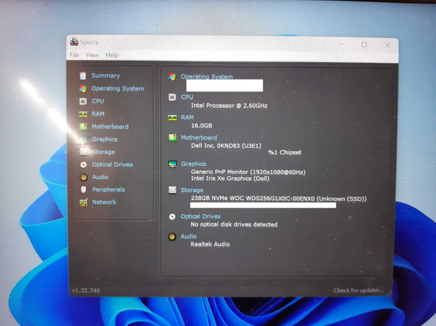Select CPU in the sidebar list

(x=98, y=101)
